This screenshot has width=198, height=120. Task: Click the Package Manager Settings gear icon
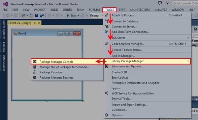[35, 77]
